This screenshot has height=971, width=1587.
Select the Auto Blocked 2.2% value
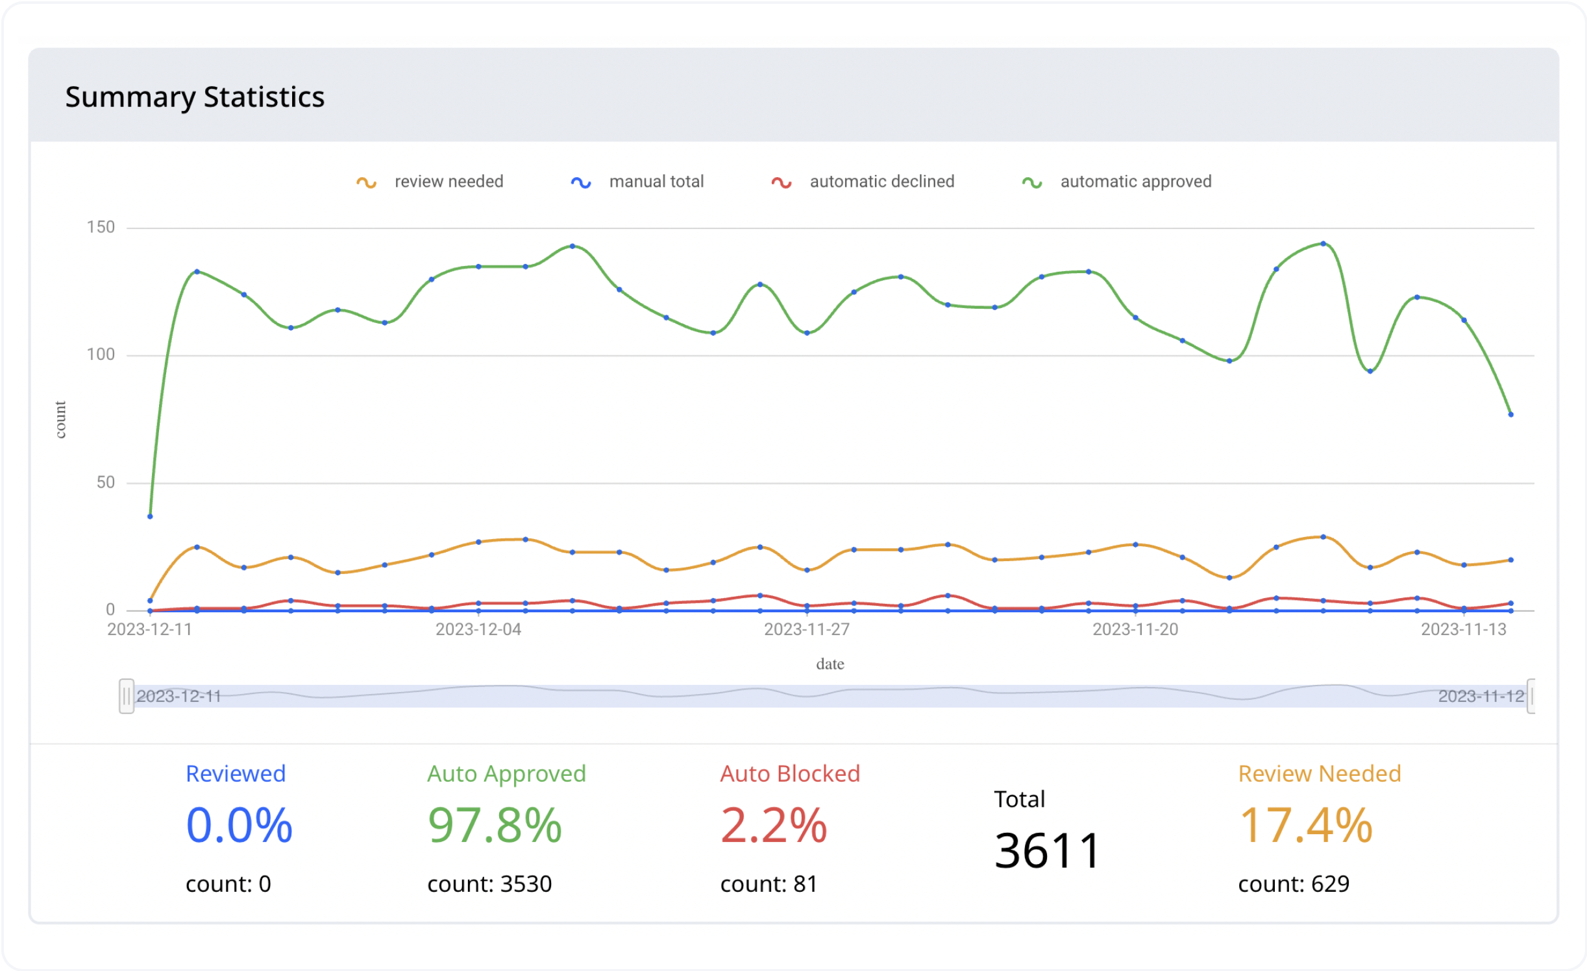click(x=774, y=826)
